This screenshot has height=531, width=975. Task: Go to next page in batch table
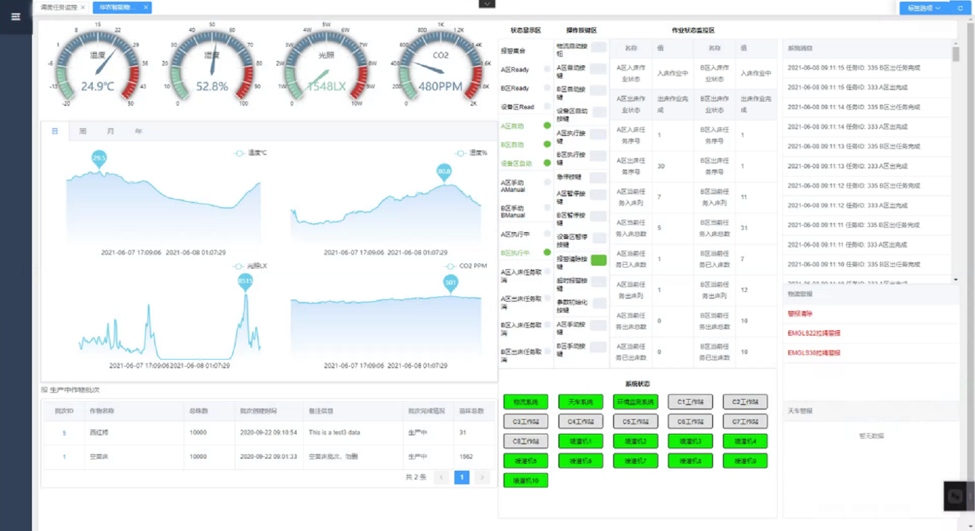[x=482, y=478]
